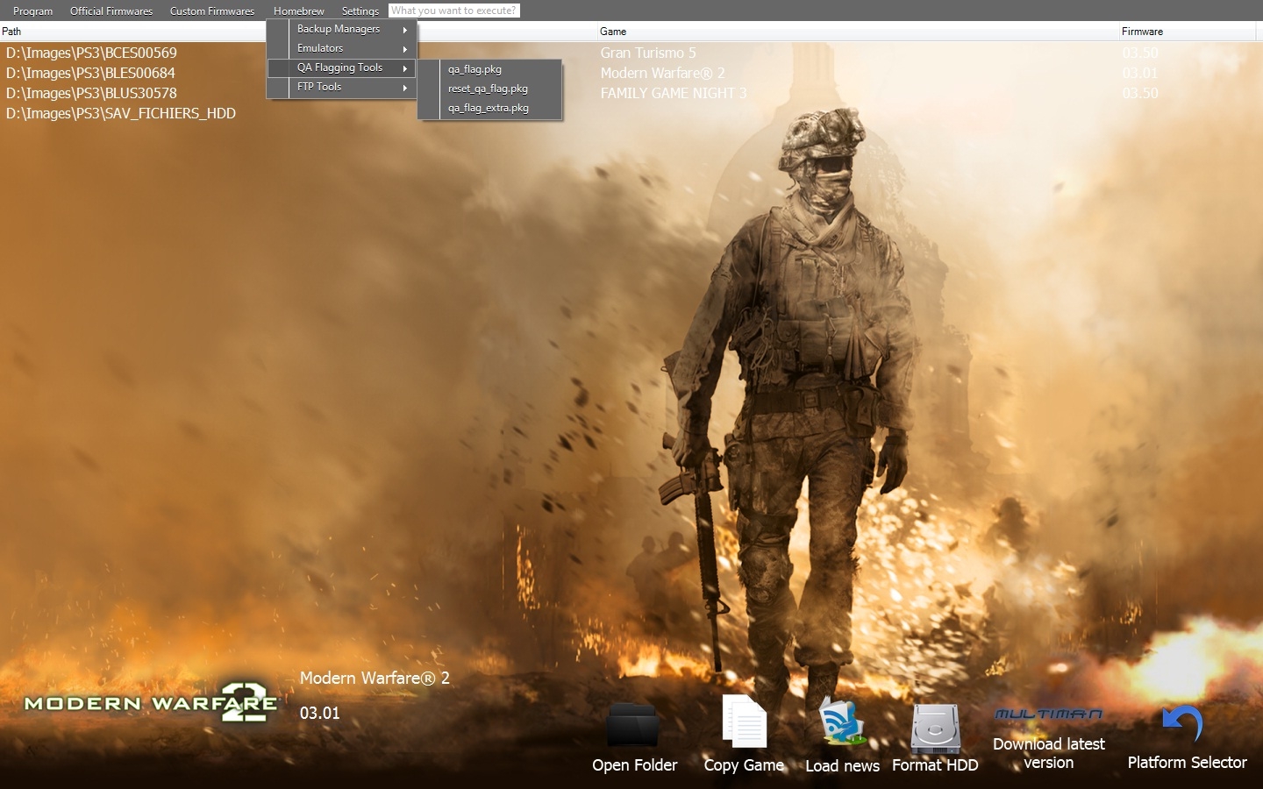Viewport: 1263px width, 789px height.
Task: Click the FAMILY GAME NIGHT 3 entry
Action: click(674, 93)
